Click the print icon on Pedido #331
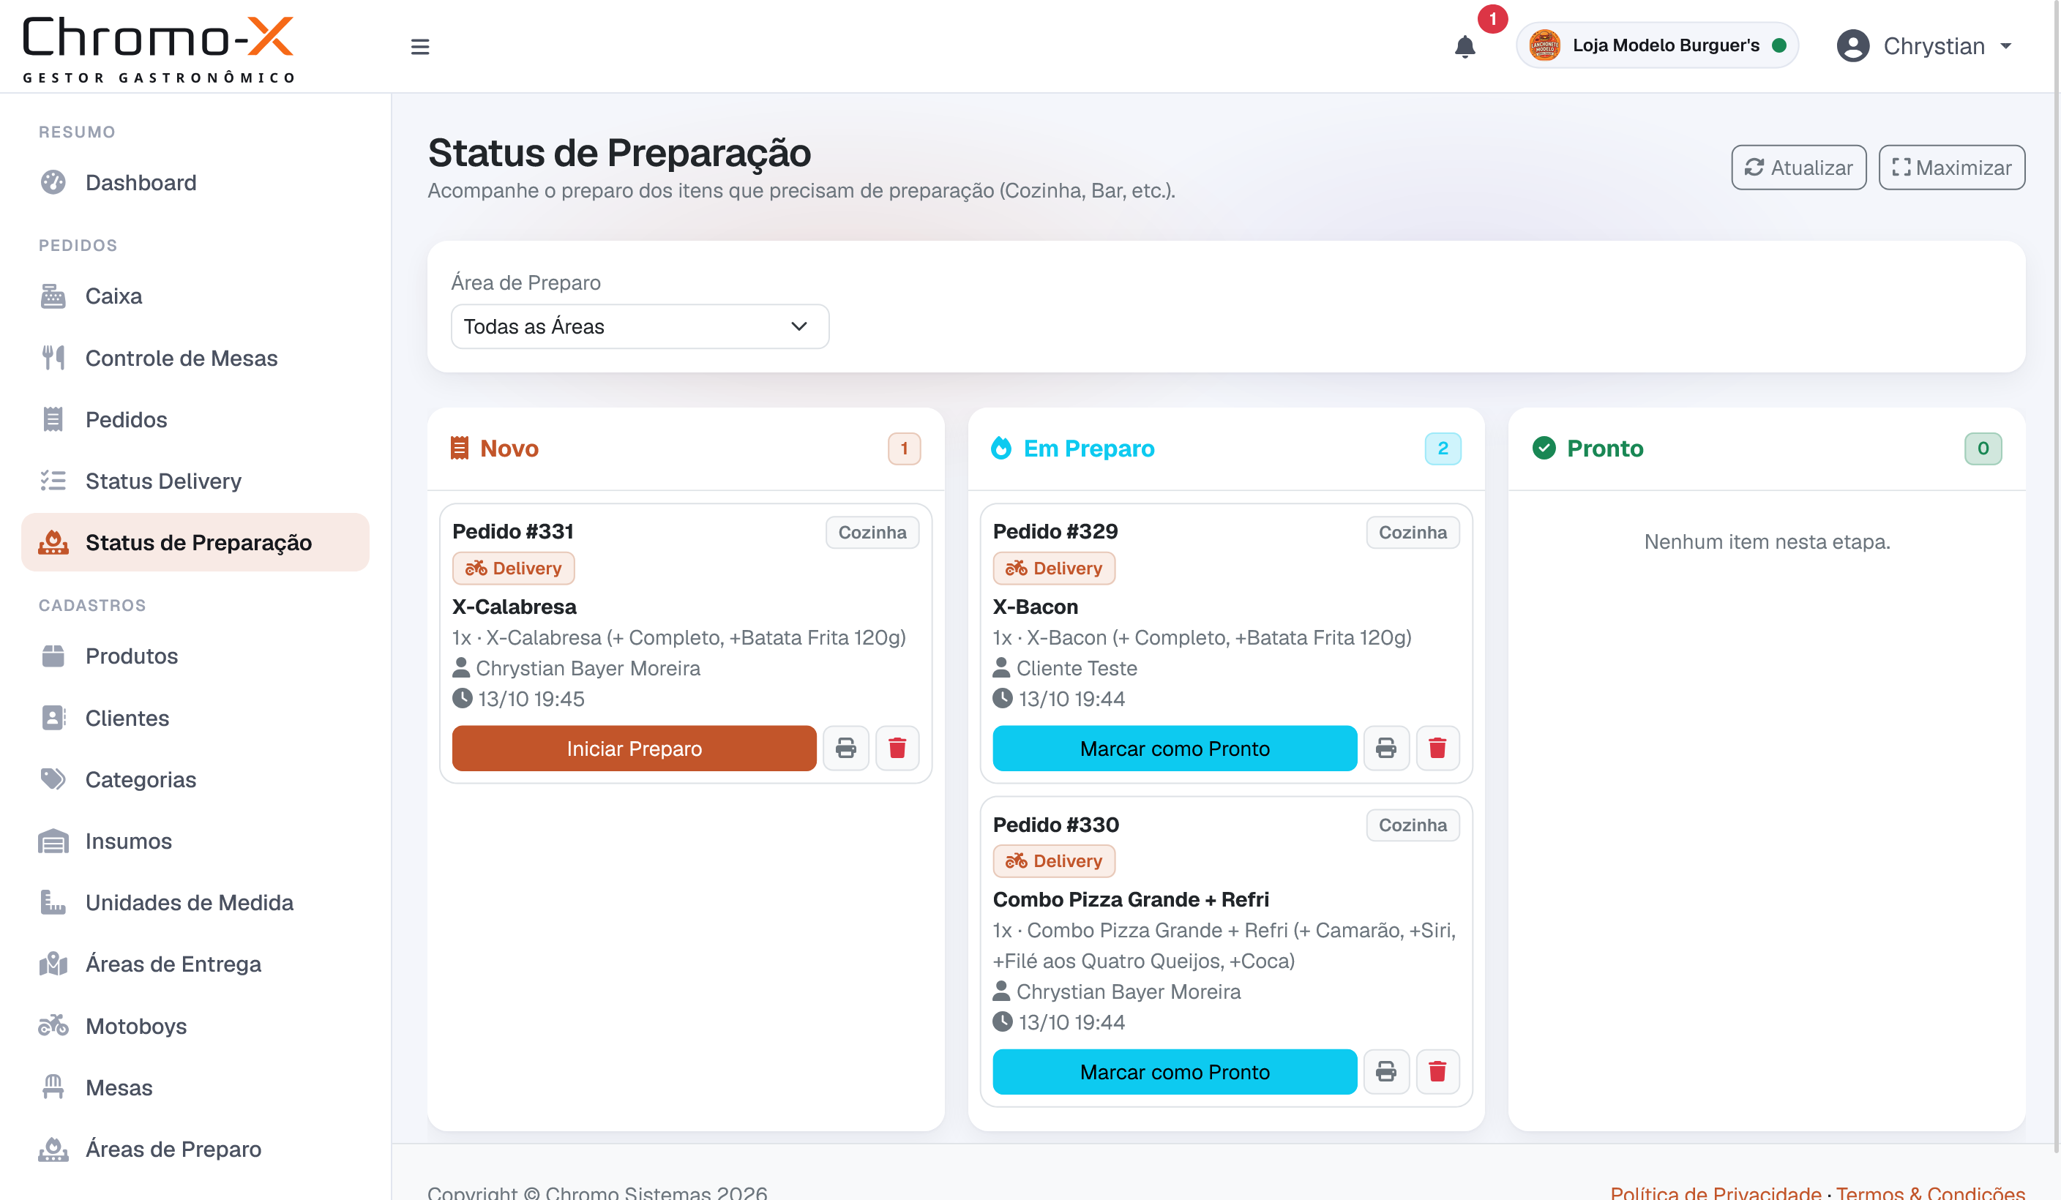 point(845,748)
